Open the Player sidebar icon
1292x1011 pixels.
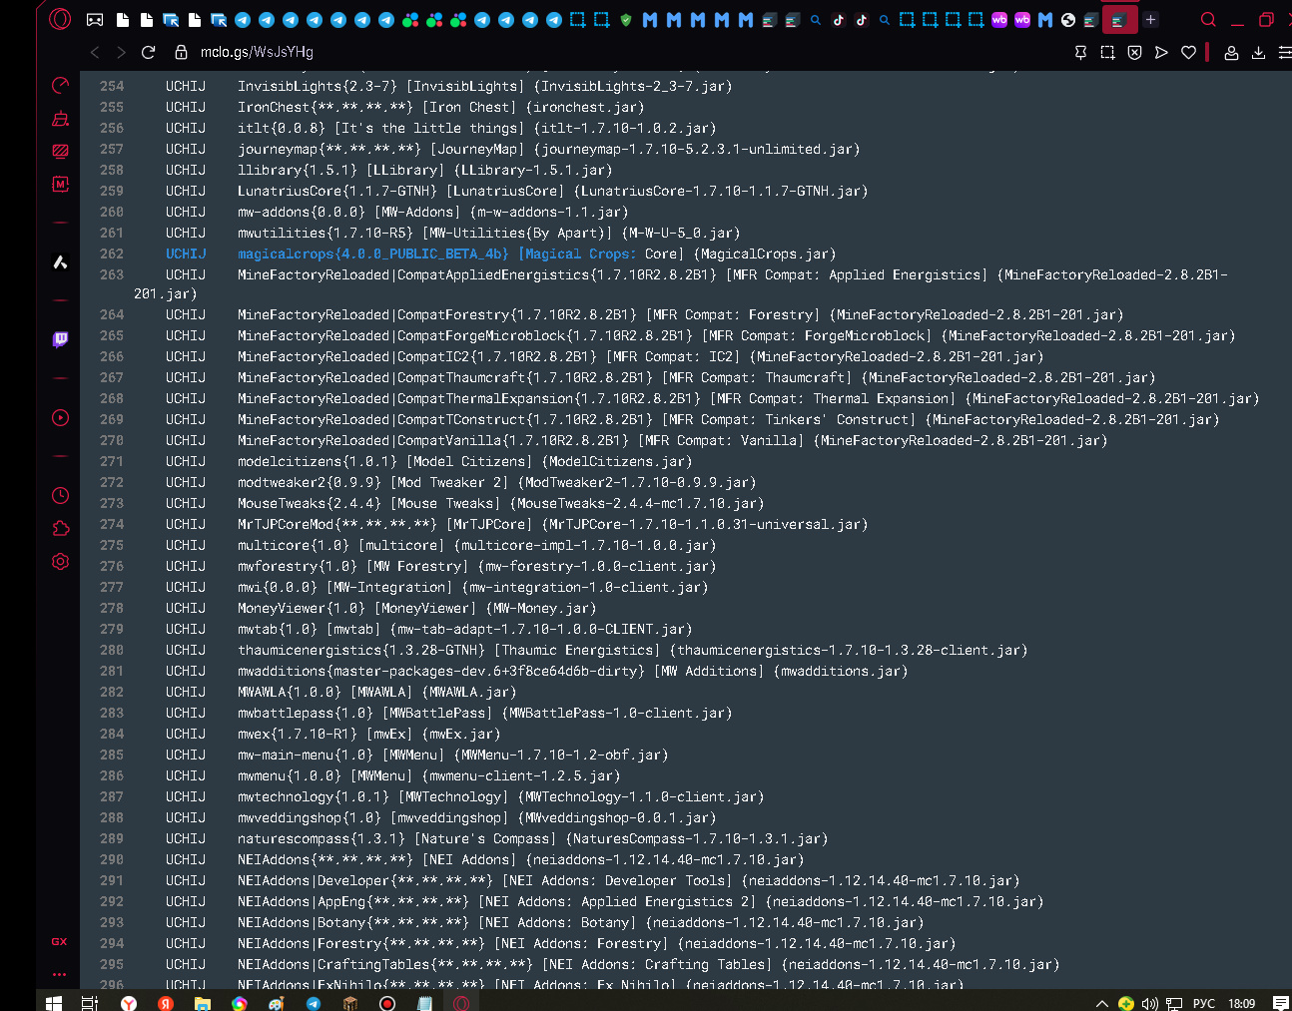pyautogui.click(x=60, y=417)
